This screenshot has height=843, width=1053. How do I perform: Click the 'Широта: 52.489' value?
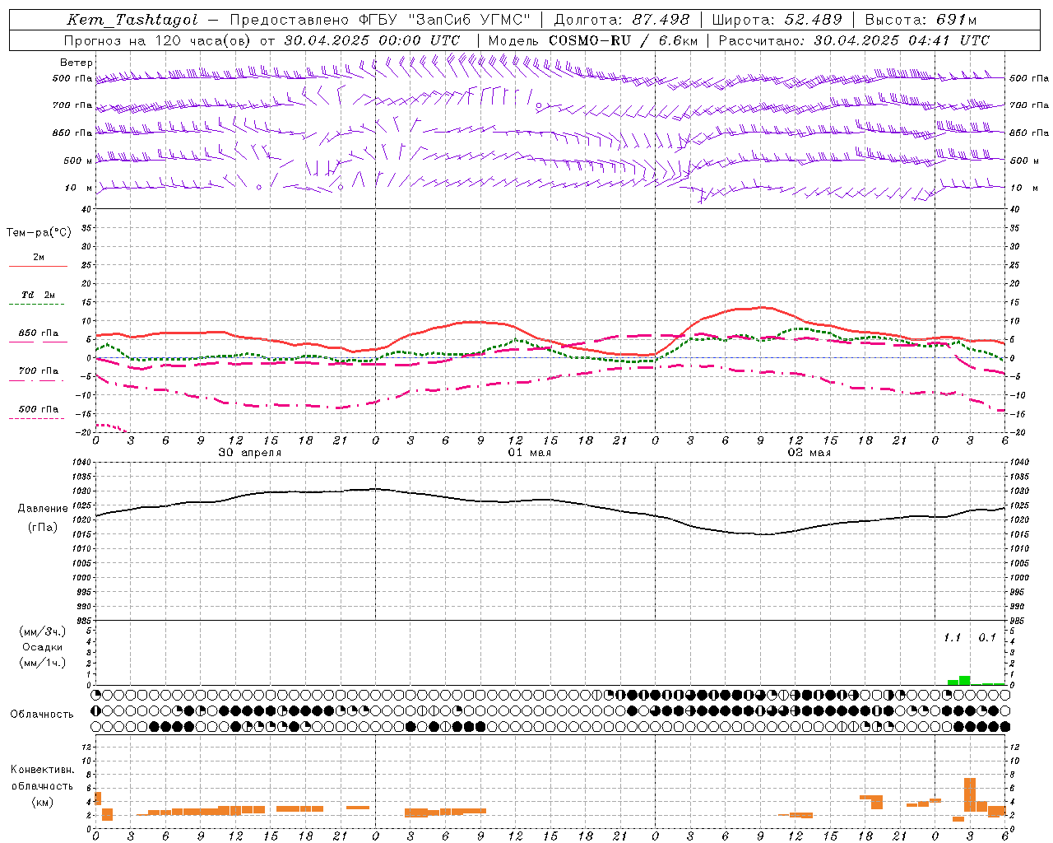pyautogui.click(x=777, y=20)
